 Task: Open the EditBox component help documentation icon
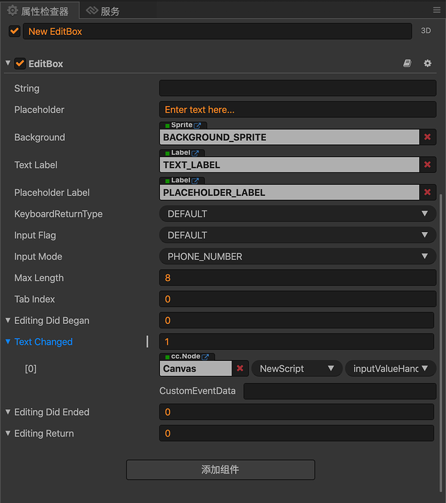[x=407, y=64]
